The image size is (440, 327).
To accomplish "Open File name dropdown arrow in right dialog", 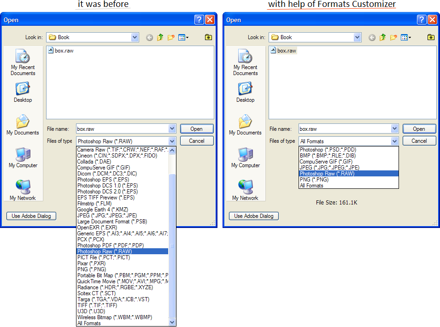I will [394, 129].
